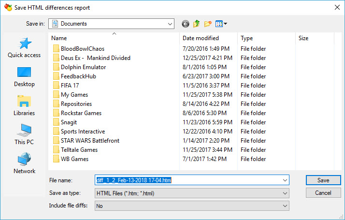345x220 pixels.
Task: Select the FeedbackHub folder icon
Action: click(56, 76)
